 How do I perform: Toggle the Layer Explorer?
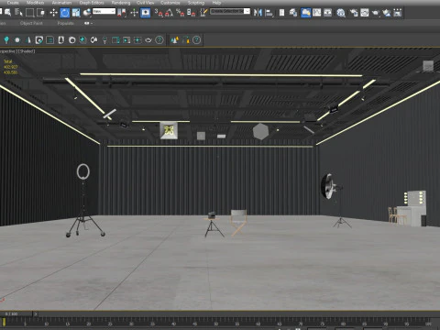(293, 13)
